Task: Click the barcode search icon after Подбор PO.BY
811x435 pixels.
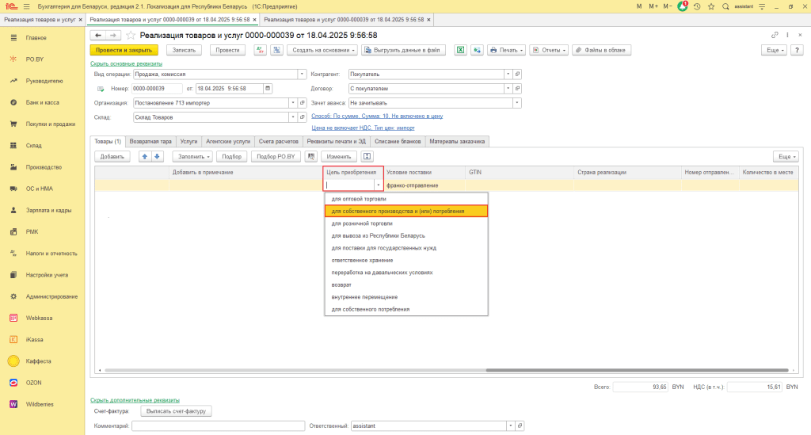Action: (x=310, y=156)
